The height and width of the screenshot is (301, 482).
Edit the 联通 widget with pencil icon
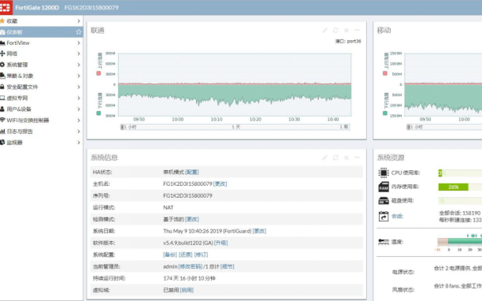pyautogui.click(x=324, y=30)
